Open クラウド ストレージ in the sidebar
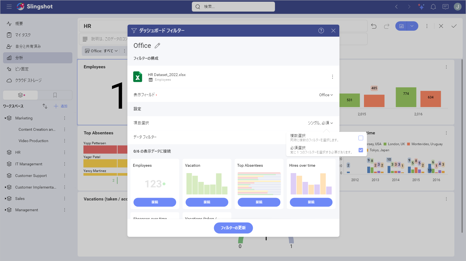 (38, 80)
